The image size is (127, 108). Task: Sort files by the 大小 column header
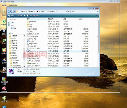click(x=84, y=19)
